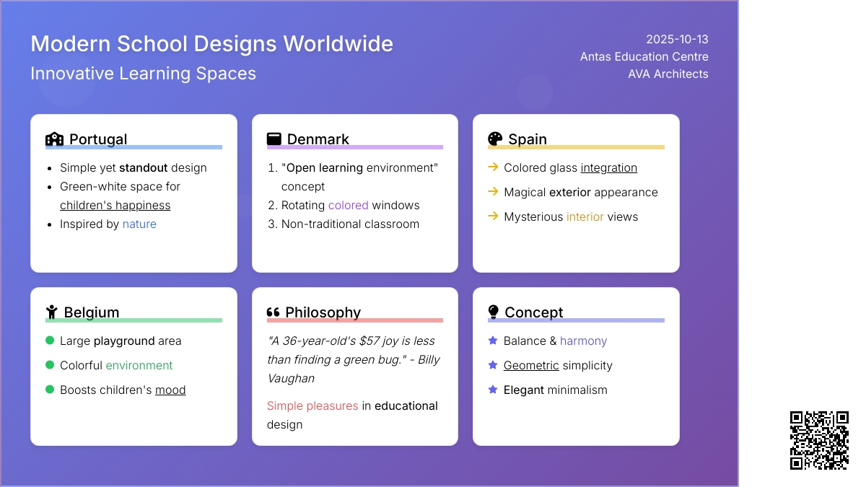This screenshot has width=866, height=487.
Task: Click the blue "nature" word in Portugal card
Action: click(139, 224)
